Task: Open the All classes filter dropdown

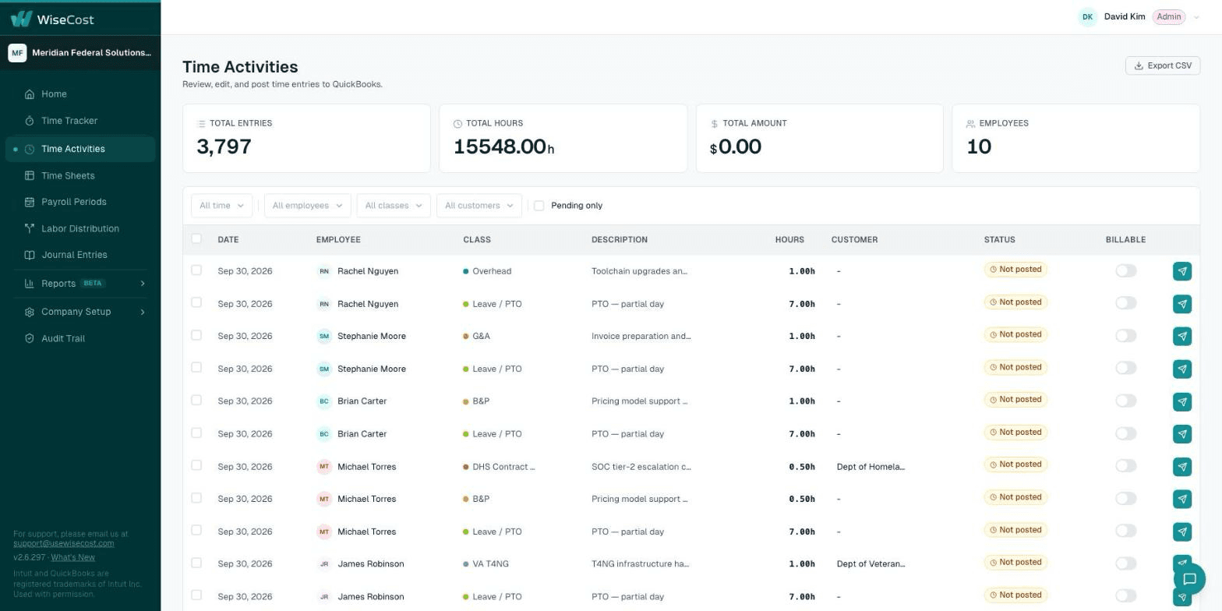Action: [393, 206]
